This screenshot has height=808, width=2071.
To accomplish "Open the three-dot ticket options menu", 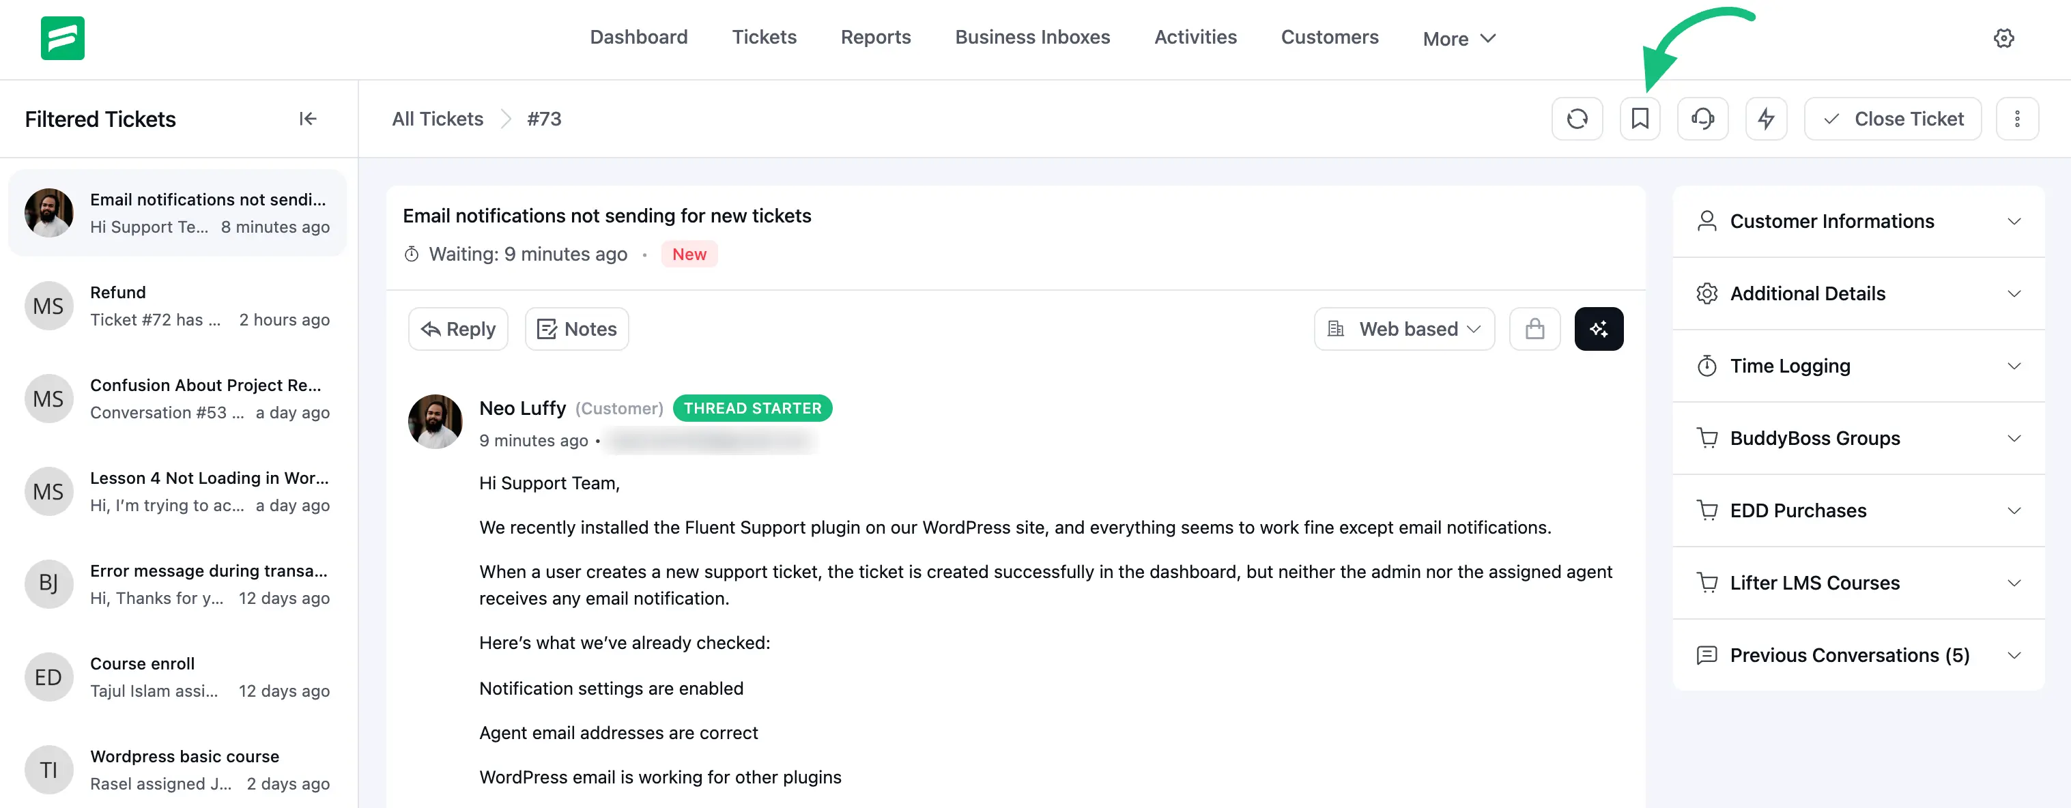I will 2016,119.
